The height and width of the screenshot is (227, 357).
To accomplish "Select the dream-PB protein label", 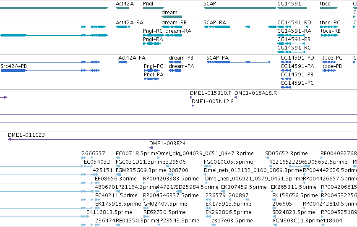I will point(181,58).
